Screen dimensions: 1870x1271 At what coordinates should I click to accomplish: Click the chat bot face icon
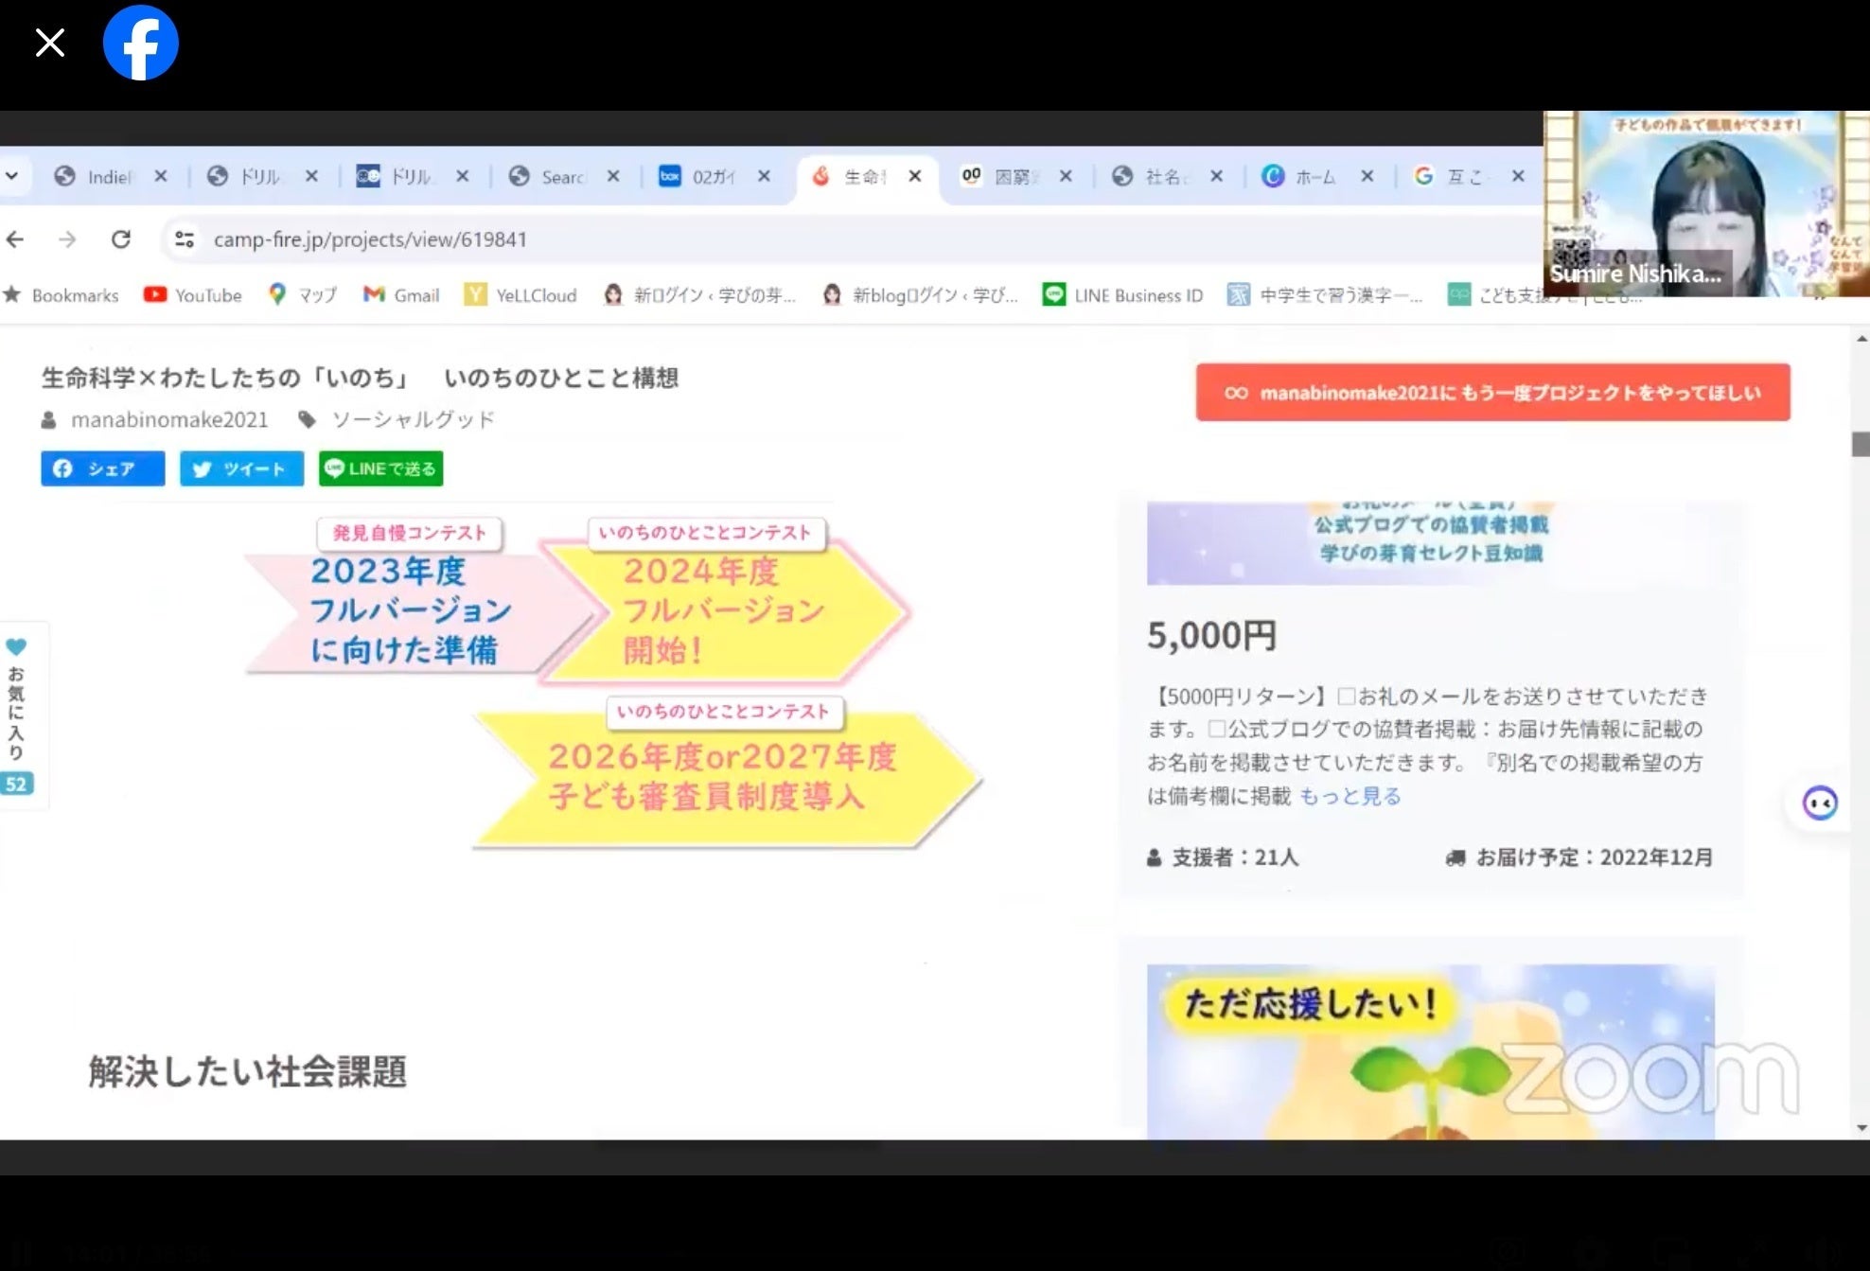(1819, 803)
